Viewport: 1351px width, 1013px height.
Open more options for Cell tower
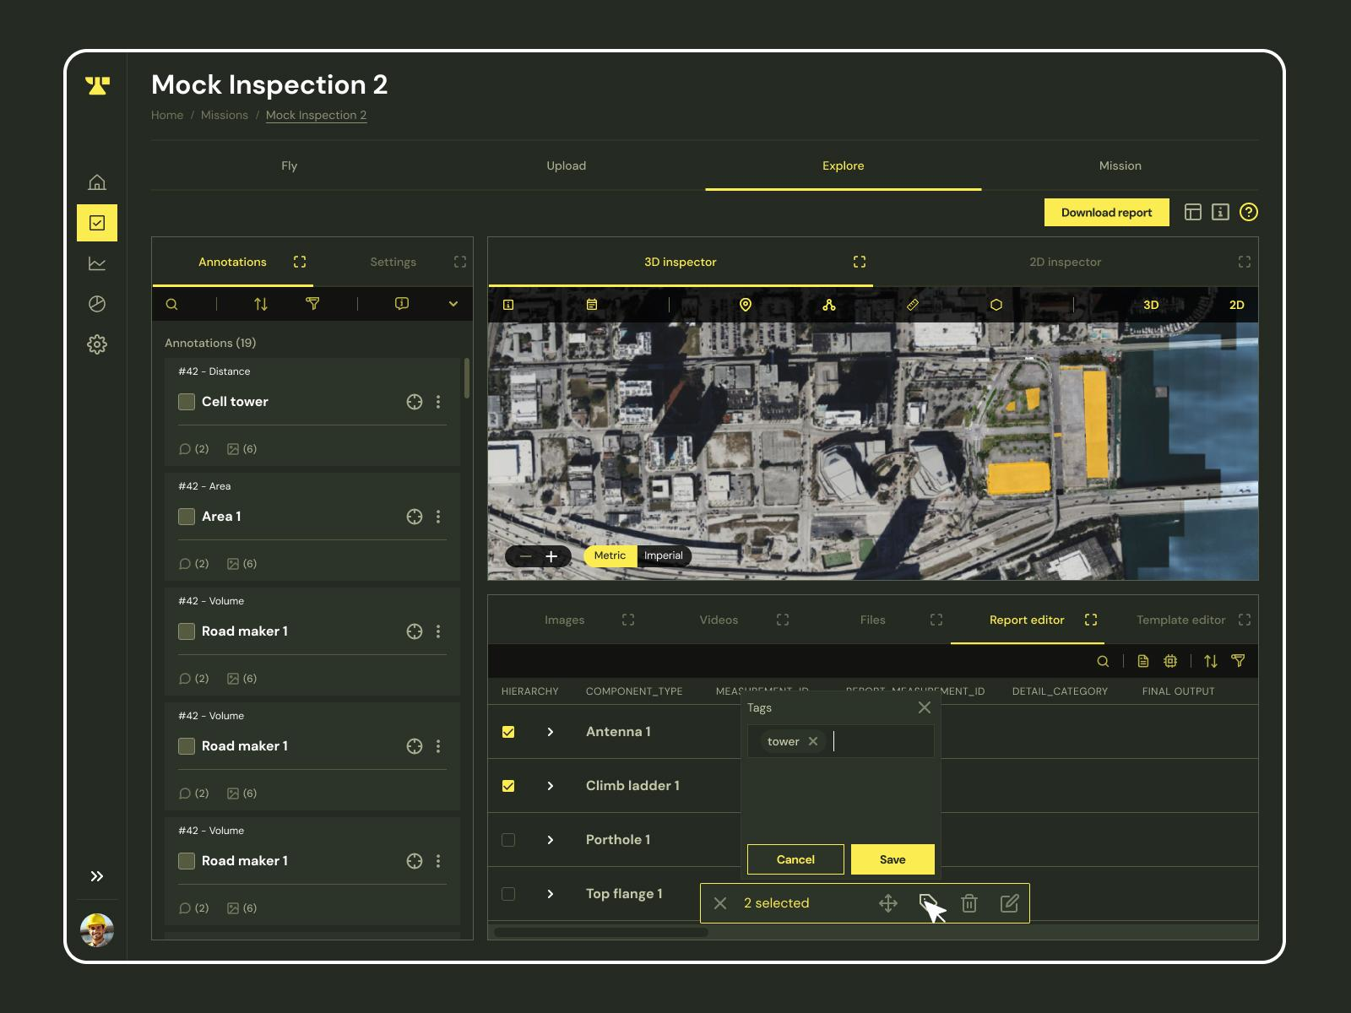pyautogui.click(x=438, y=402)
